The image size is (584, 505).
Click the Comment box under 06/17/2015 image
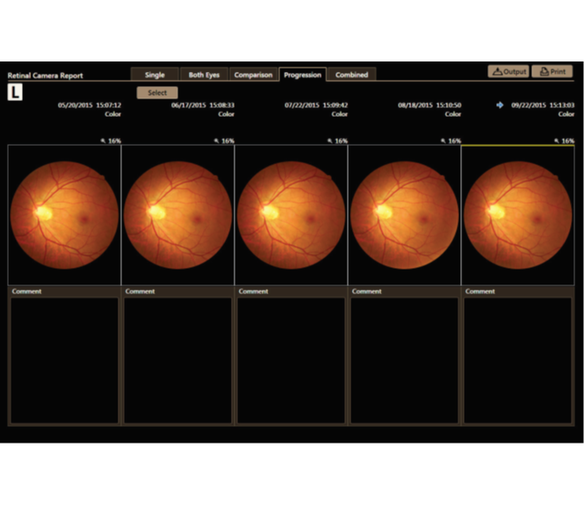(177, 360)
